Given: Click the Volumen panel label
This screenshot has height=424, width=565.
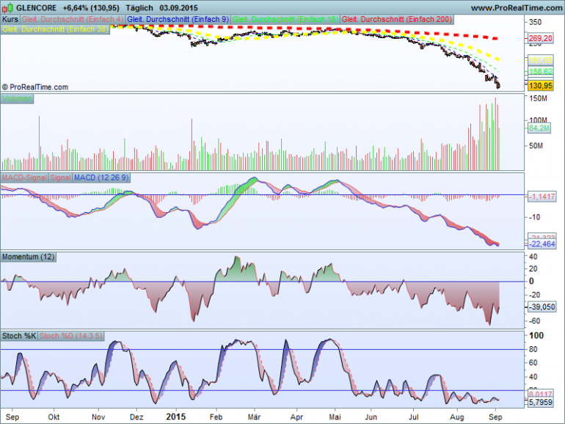Looking at the screenshot, I should 17,98.
